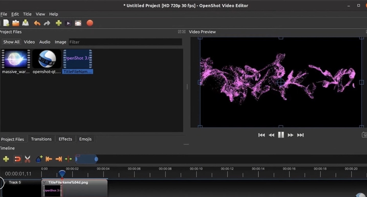Filter project files by Video
367x197 pixels.
pyautogui.click(x=29, y=42)
